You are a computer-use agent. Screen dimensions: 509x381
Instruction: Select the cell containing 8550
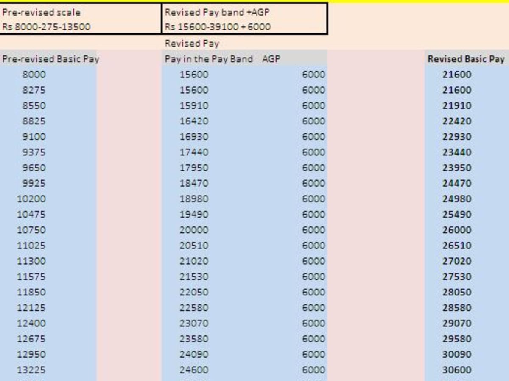34,105
